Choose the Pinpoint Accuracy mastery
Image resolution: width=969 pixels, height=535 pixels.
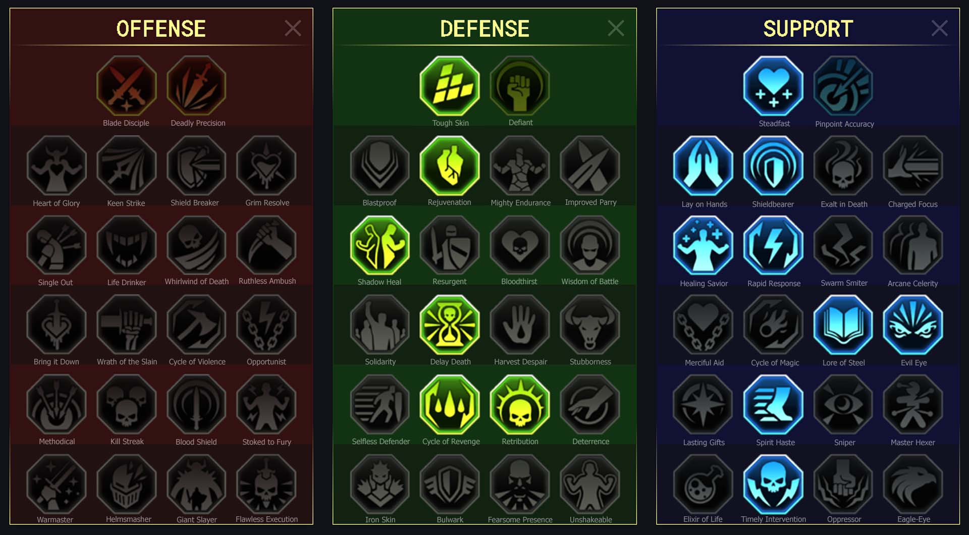click(x=843, y=86)
